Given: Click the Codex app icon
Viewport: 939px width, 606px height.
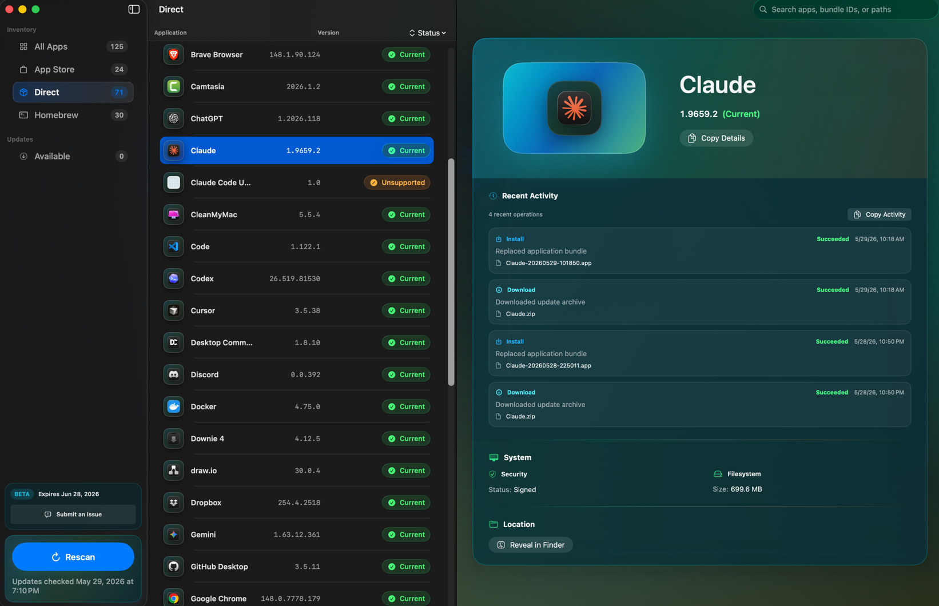Looking at the screenshot, I should pos(174,278).
